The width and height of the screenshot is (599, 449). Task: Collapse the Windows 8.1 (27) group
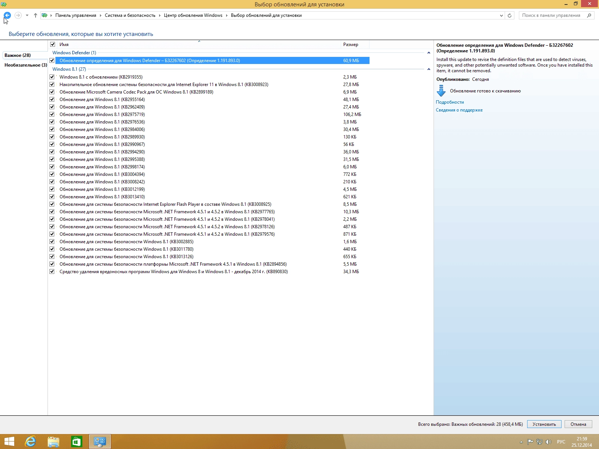429,69
